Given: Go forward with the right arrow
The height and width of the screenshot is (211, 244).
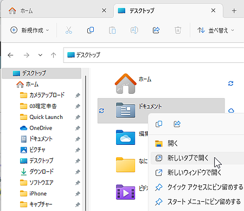Looking at the screenshot, I should tap(27, 55).
